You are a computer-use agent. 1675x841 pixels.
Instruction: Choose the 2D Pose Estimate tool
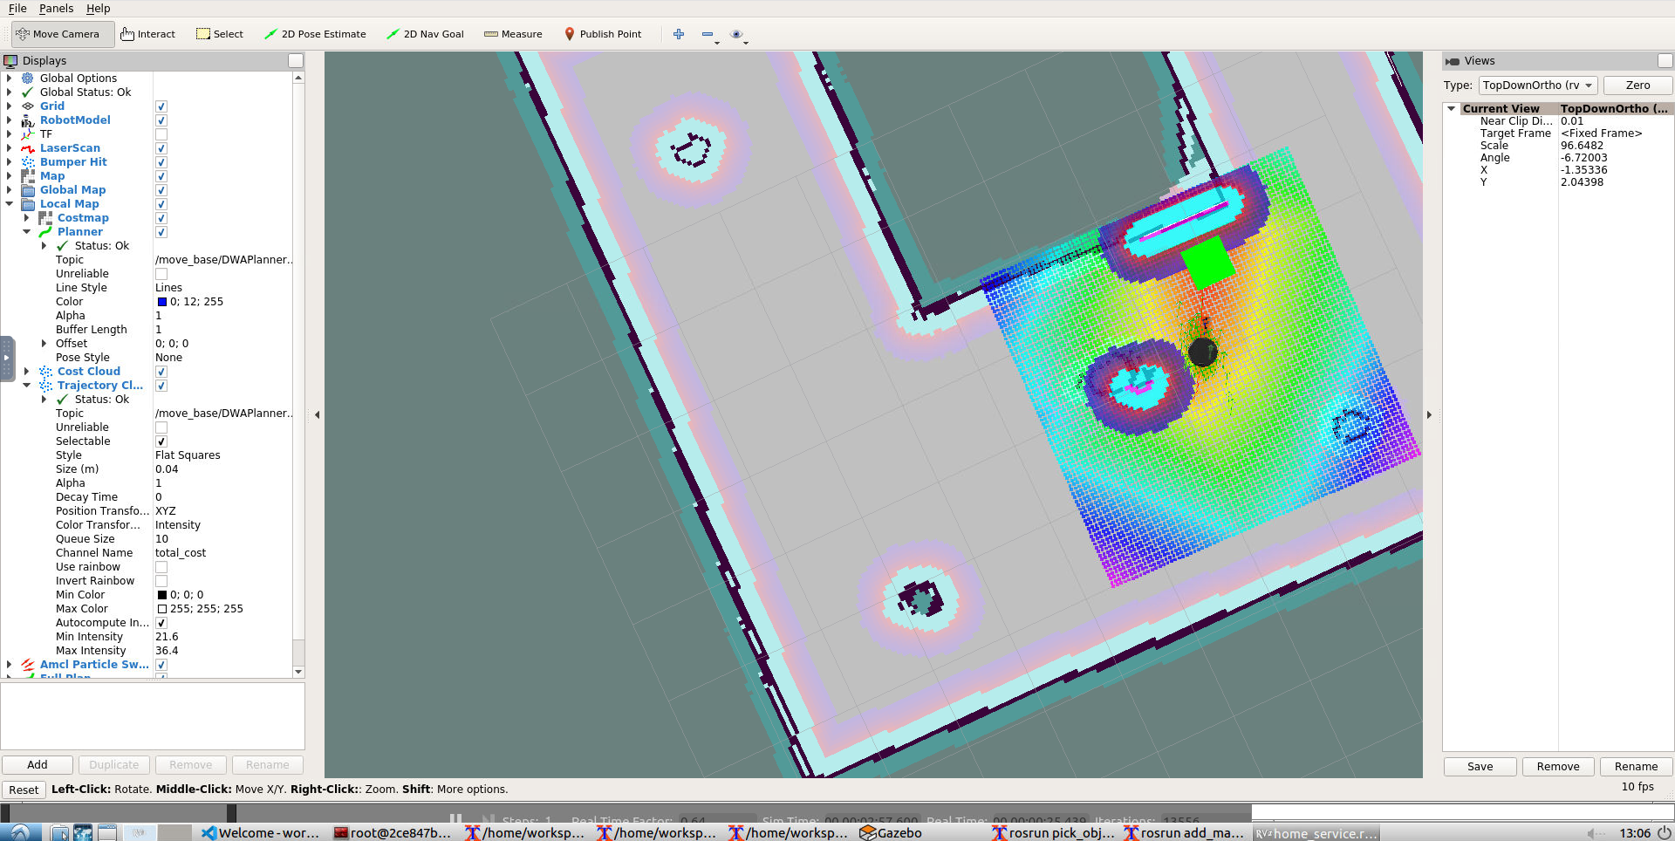coord(315,34)
